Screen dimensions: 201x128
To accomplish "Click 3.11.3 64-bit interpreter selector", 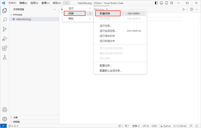I will pyautogui.click(x=180, y=126).
